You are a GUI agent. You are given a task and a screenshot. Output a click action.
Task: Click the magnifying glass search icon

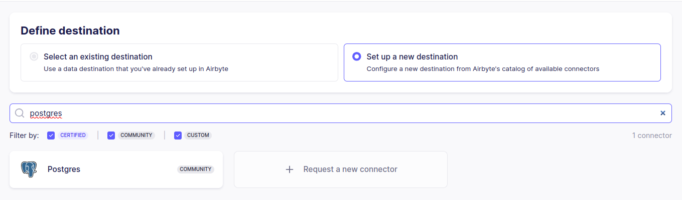[20, 113]
